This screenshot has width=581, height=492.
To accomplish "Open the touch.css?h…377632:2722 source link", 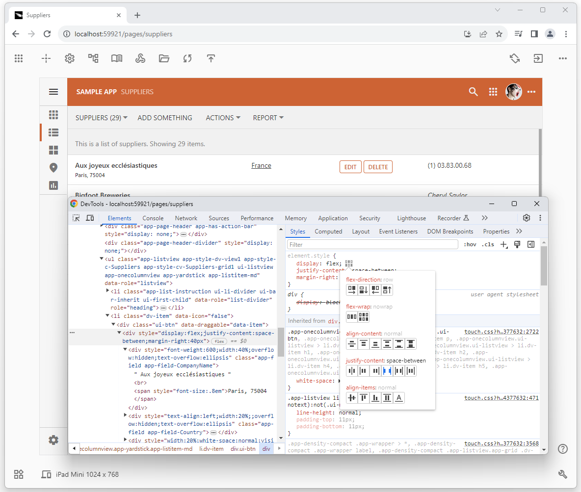I will click(502, 332).
